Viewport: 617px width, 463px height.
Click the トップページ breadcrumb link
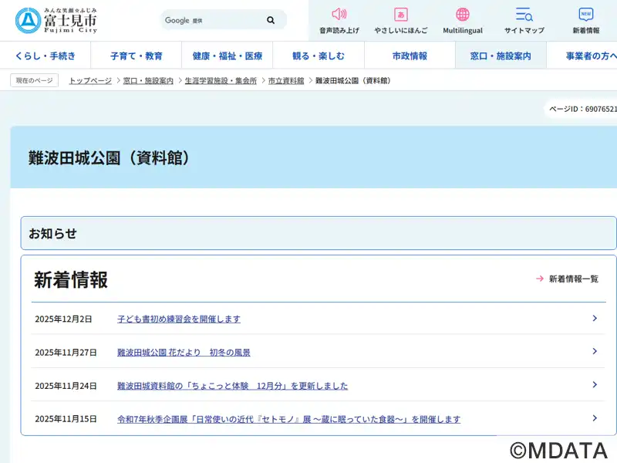[x=90, y=80]
